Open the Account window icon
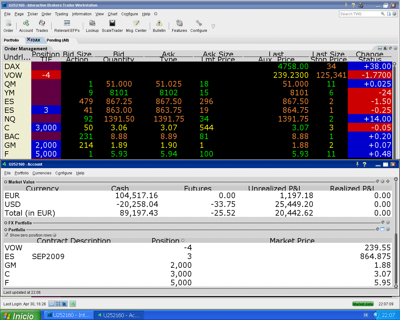Viewport: 400px width, 320px height. (x=26, y=24)
